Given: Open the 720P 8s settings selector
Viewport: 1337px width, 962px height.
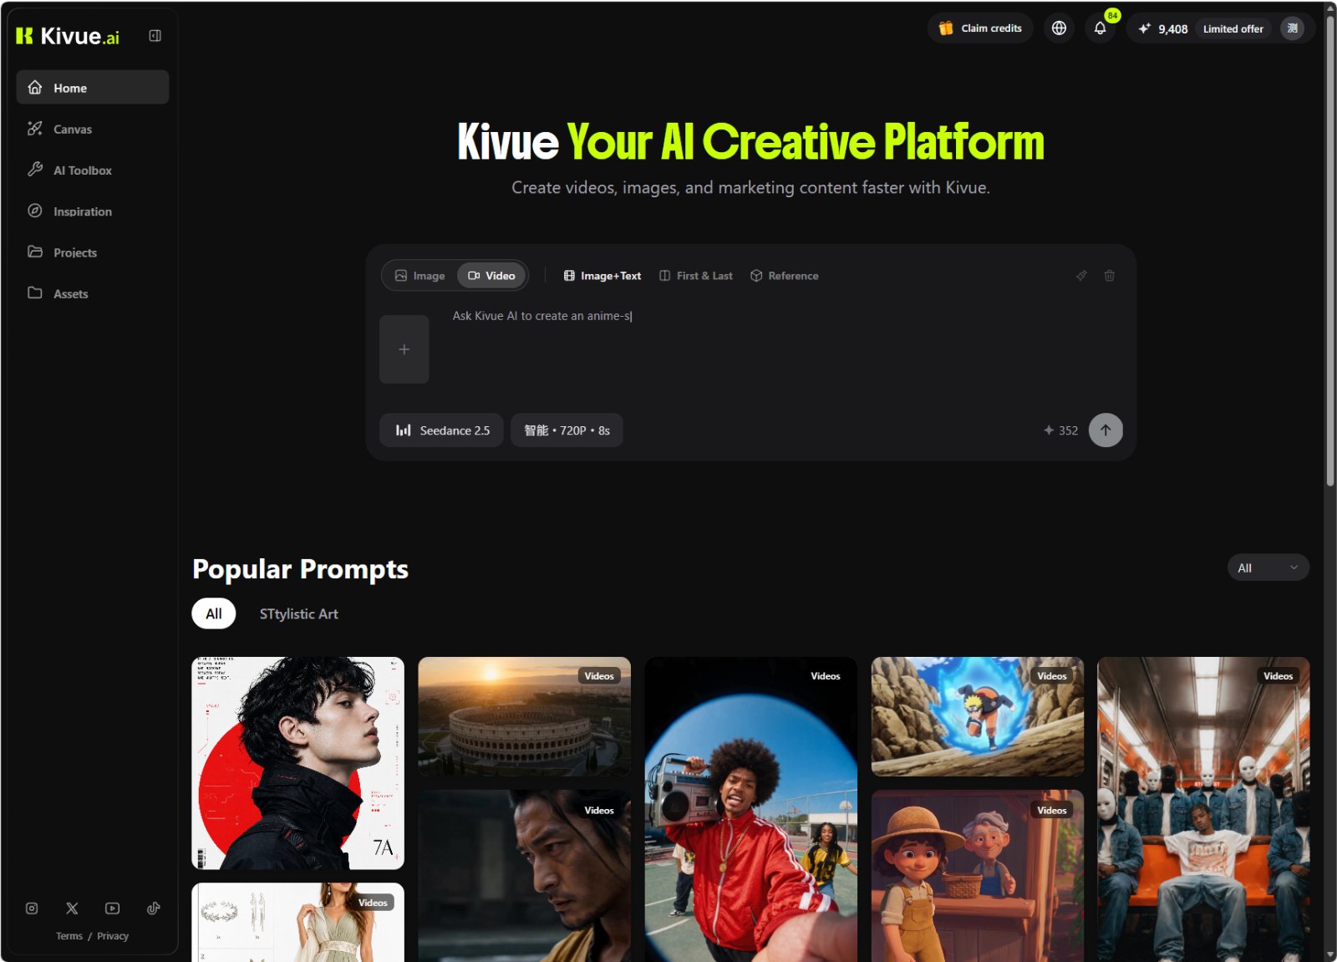Looking at the screenshot, I should pos(567,430).
